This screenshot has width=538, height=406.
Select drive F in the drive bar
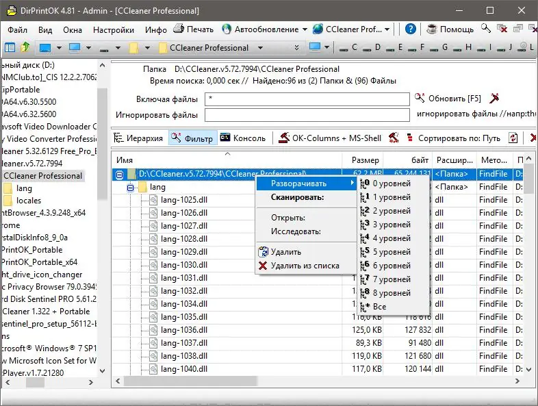[416, 47]
